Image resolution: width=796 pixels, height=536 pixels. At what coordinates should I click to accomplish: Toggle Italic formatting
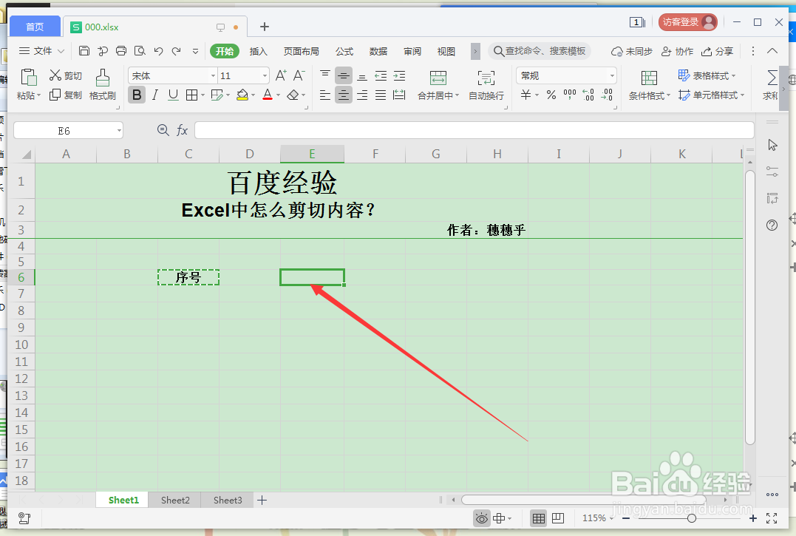click(154, 95)
